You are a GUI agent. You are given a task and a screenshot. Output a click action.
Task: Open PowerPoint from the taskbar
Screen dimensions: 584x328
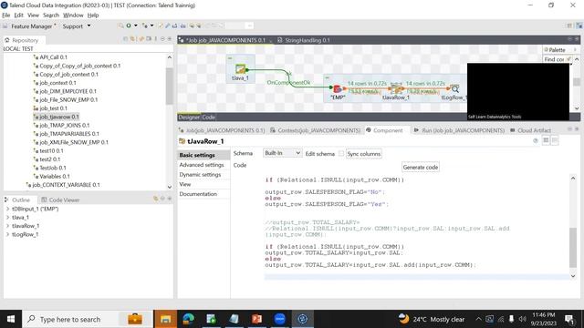pyautogui.click(x=256, y=319)
